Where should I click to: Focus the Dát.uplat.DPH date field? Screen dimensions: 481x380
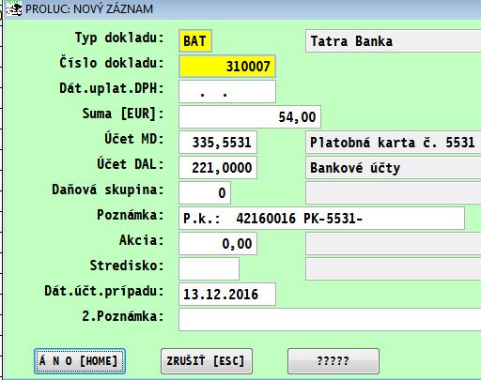point(227,92)
